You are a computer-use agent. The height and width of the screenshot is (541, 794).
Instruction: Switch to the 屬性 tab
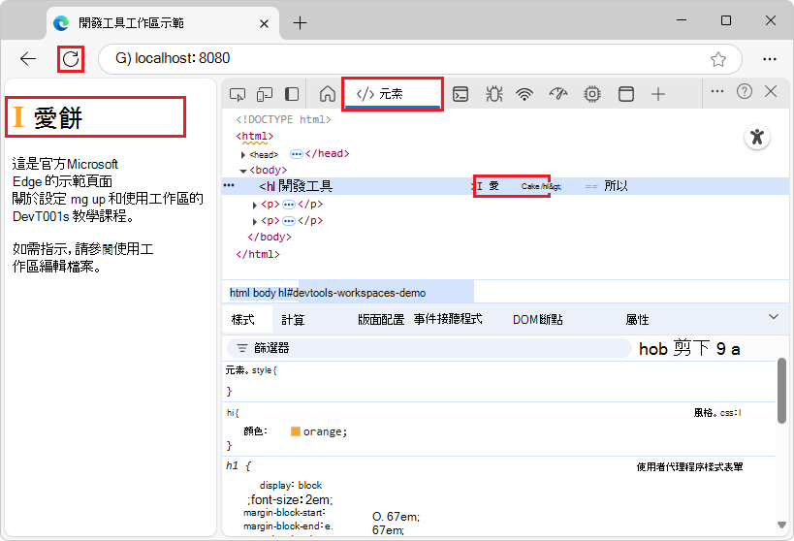point(637,320)
